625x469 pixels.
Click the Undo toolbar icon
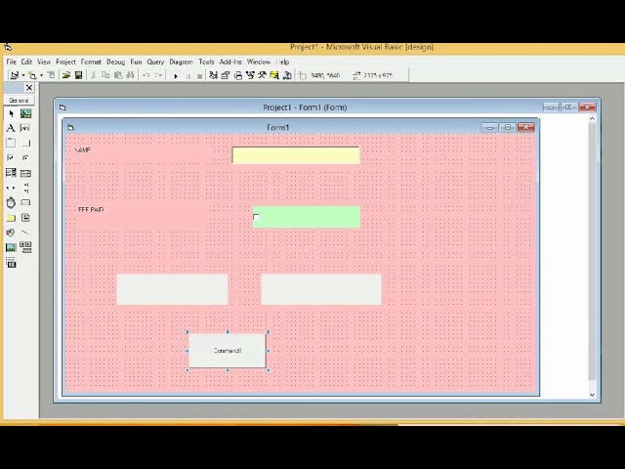146,75
